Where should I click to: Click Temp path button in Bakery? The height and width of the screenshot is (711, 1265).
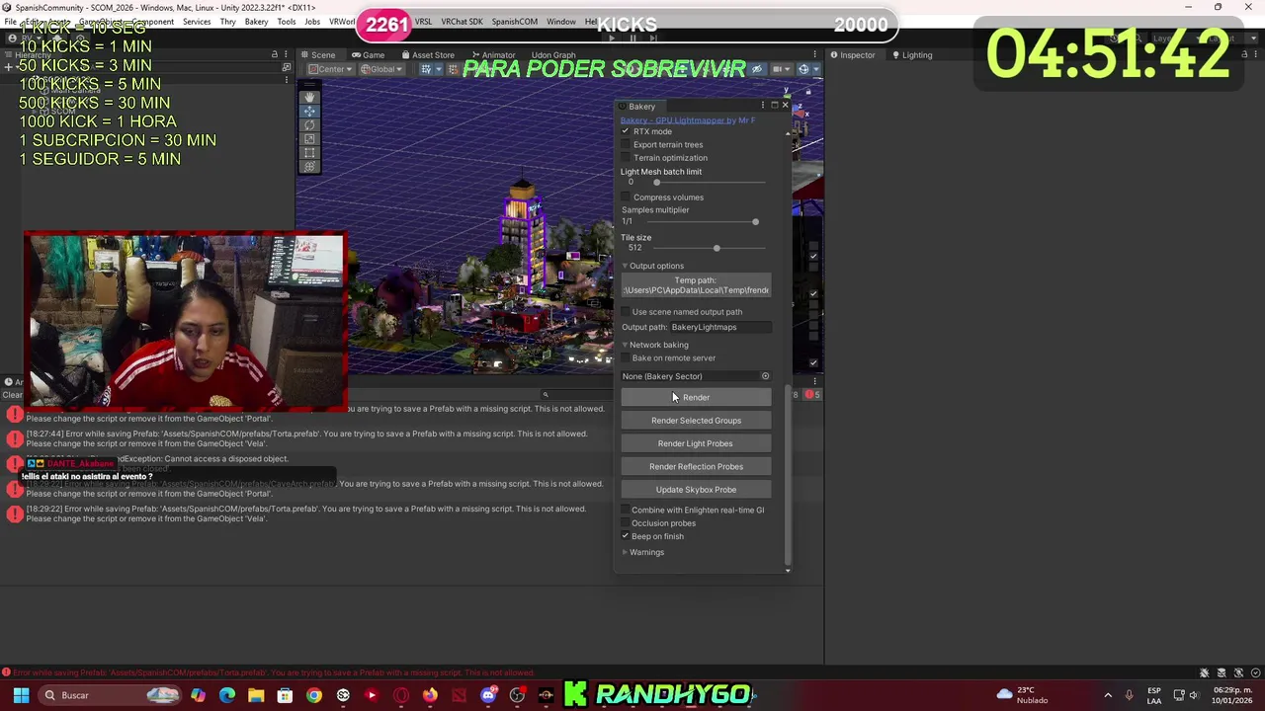pyautogui.click(x=696, y=285)
